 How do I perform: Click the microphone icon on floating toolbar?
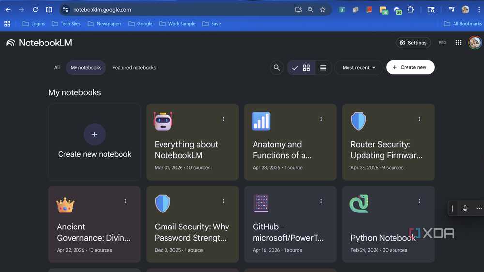click(x=465, y=209)
